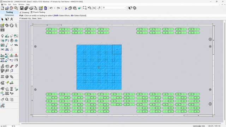Viewport: 226px width, 127px height.
Task: Click the light bulb tool icon
Action: coord(2,36)
